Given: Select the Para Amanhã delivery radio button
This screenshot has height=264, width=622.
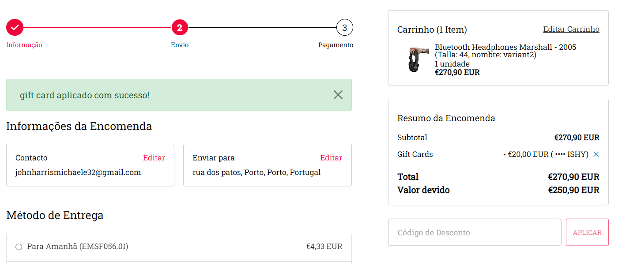Looking at the screenshot, I should click(x=19, y=247).
